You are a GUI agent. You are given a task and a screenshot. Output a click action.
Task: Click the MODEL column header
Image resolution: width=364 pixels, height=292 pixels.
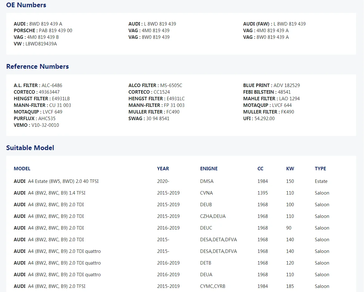pyautogui.click(x=22, y=169)
